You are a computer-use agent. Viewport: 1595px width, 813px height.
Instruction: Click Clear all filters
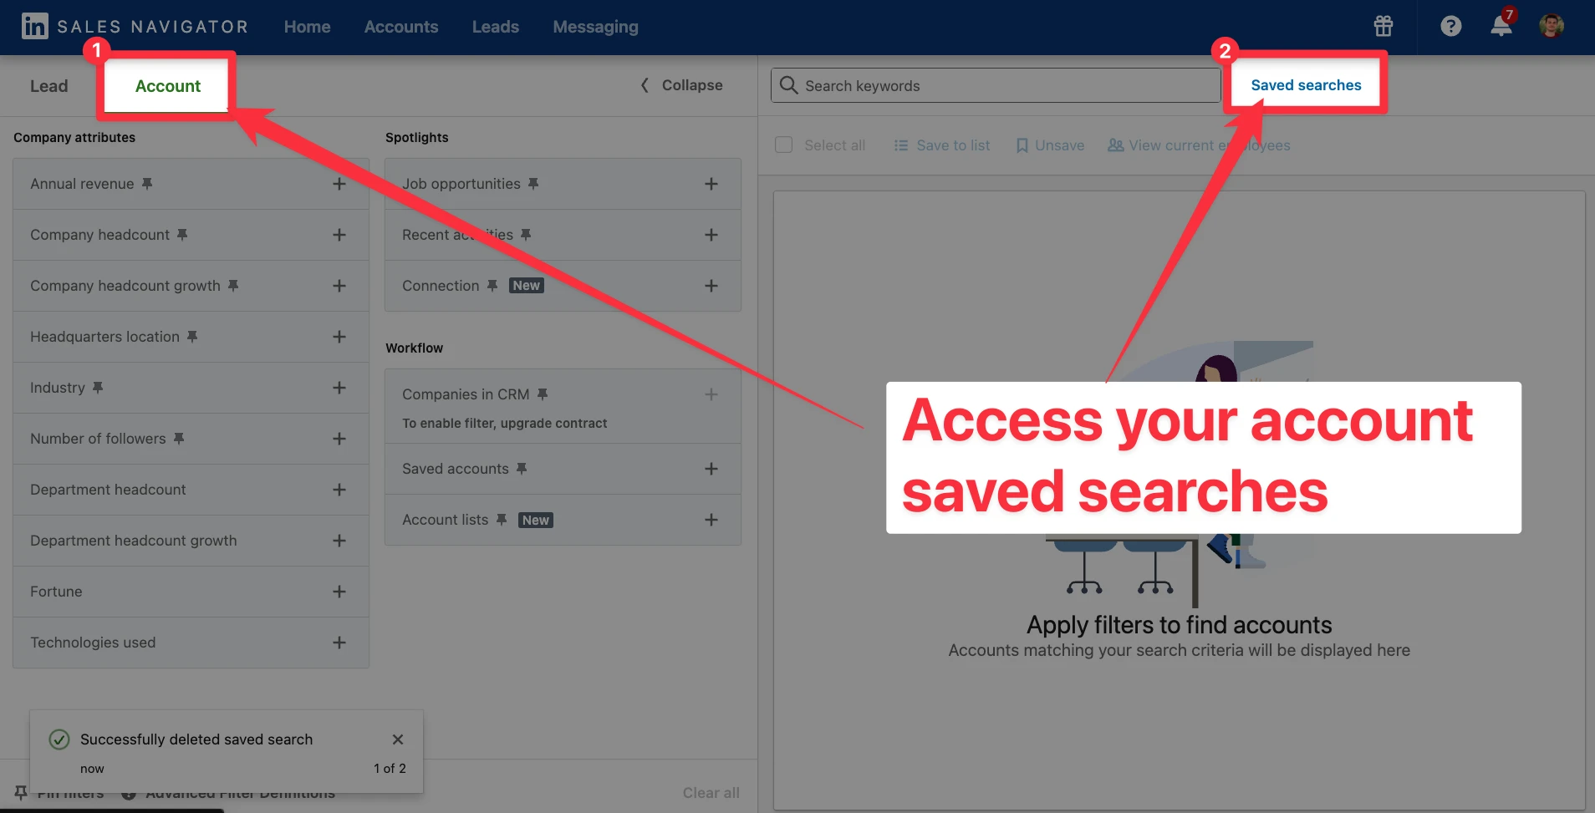(x=711, y=793)
